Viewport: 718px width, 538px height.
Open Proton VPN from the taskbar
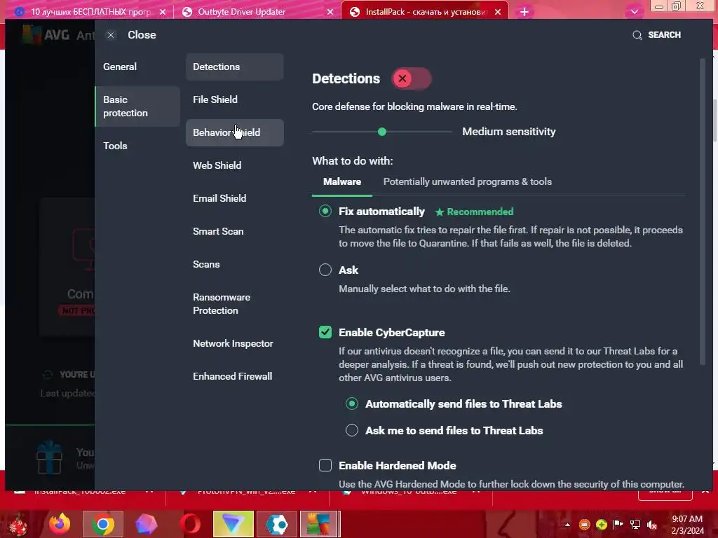pos(233,524)
